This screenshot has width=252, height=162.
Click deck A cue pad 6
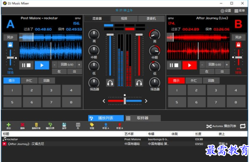(32, 102)
